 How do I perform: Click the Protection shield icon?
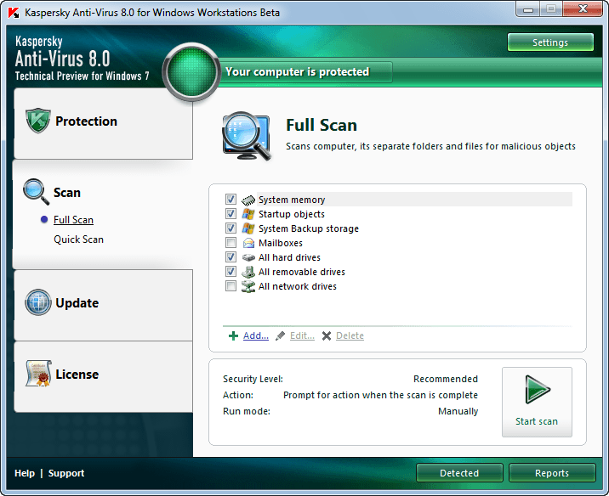[x=37, y=121]
